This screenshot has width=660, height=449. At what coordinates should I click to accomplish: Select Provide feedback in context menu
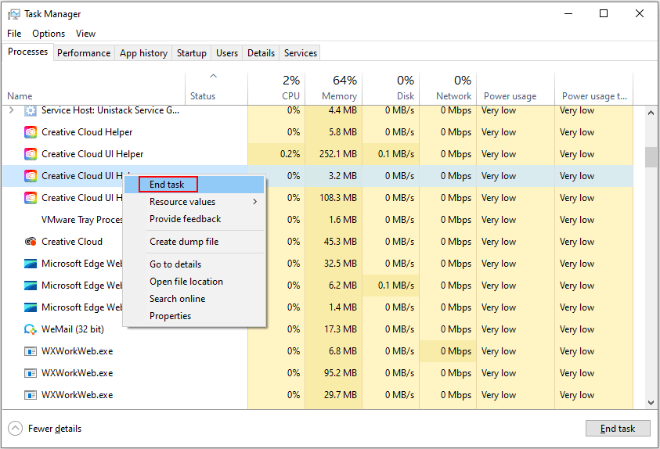(194, 219)
